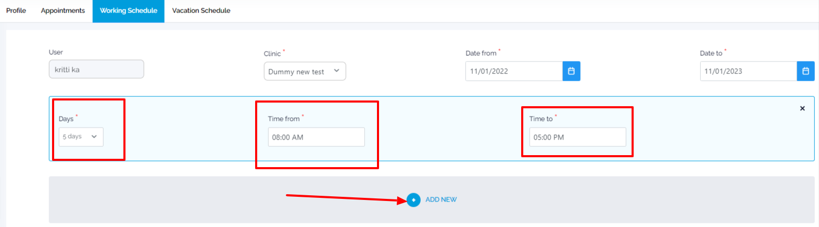Click the blue plus Add New icon

coord(413,200)
